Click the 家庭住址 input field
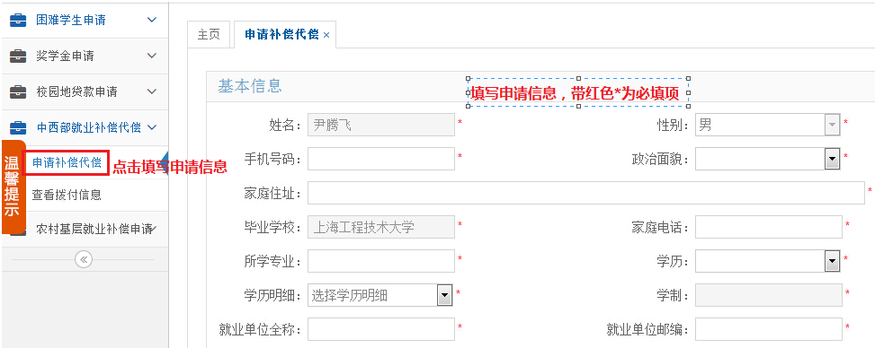875x348 pixels. (x=586, y=193)
